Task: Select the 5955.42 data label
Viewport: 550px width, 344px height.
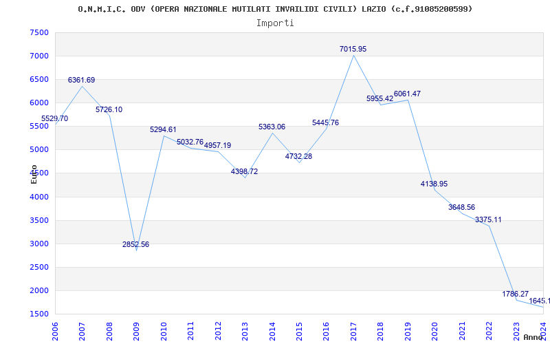Action: click(x=380, y=98)
